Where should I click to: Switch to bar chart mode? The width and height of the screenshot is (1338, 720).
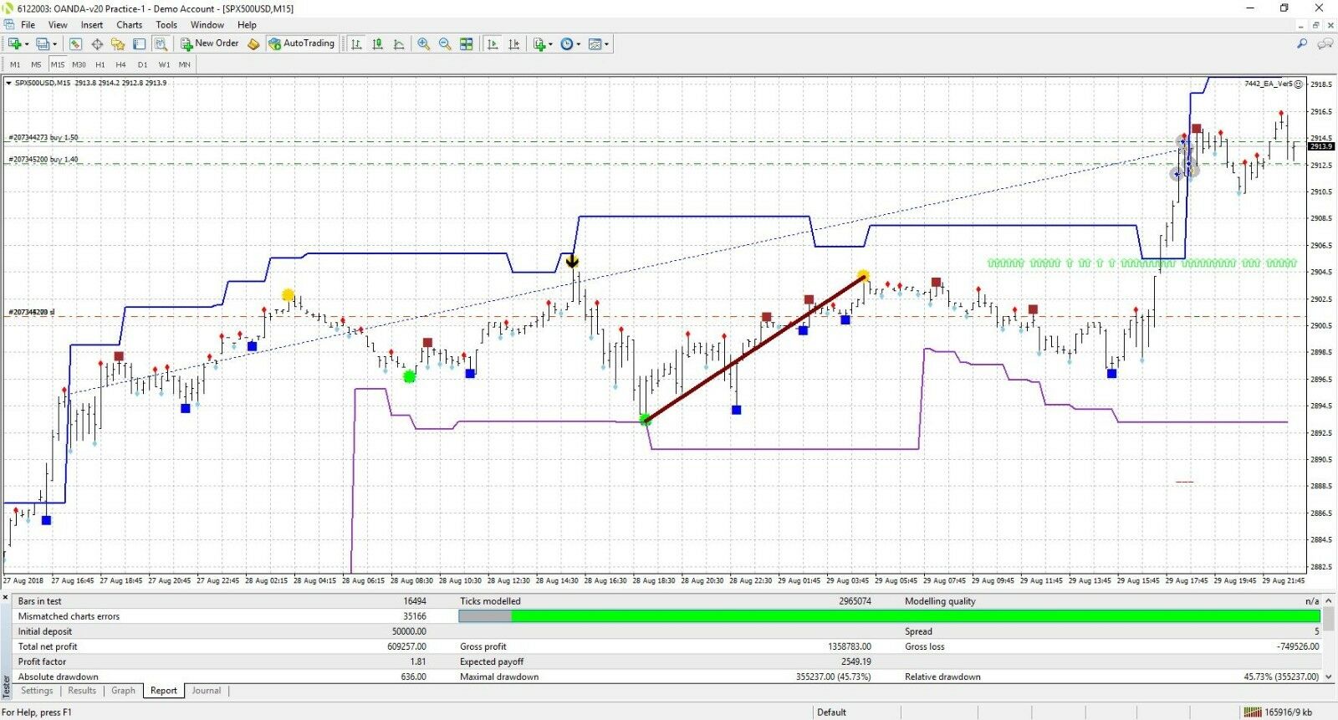tap(356, 43)
